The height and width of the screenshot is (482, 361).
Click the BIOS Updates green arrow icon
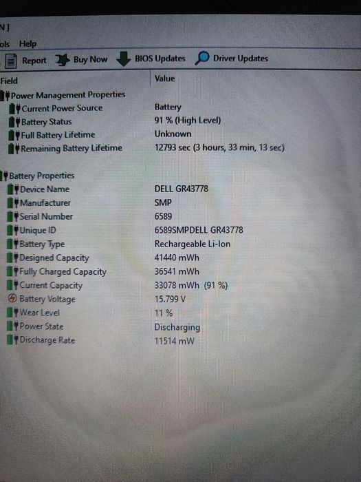(123, 59)
